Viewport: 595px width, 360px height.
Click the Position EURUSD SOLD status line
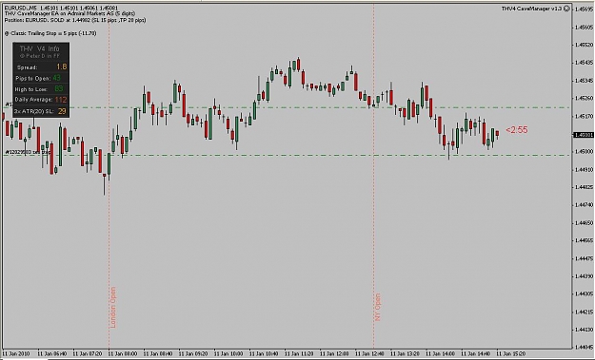pyautogui.click(x=75, y=20)
